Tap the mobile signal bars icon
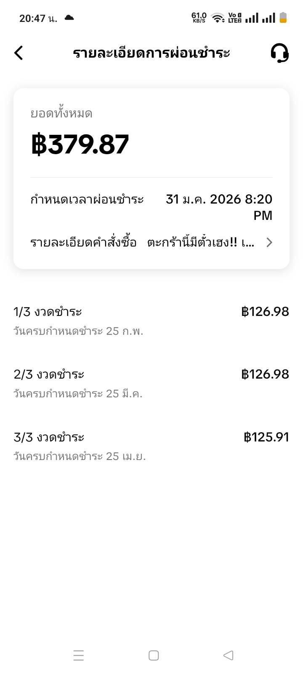The height and width of the screenshot is (674, 303). click(260, 18)
